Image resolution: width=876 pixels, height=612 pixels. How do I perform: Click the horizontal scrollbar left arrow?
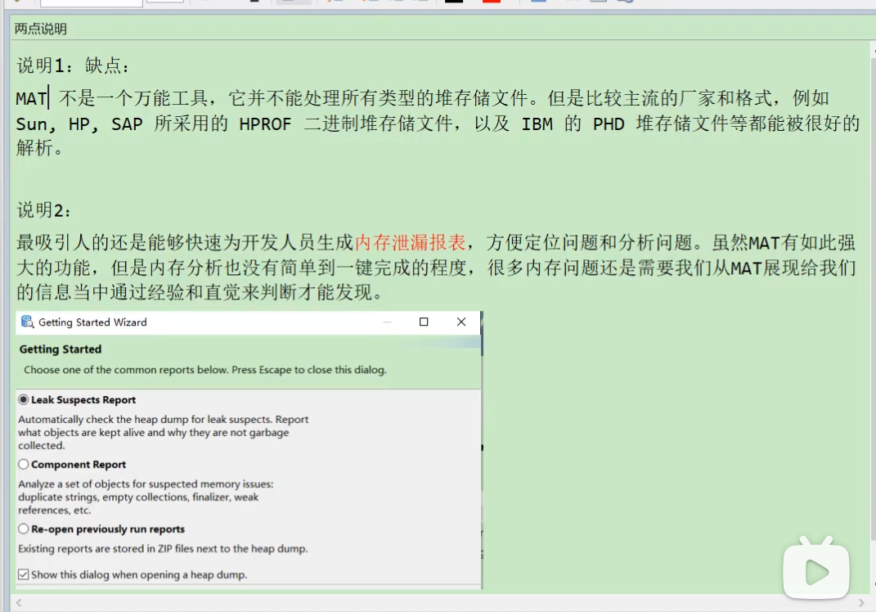pyautogui.click(x=19, y=603)
